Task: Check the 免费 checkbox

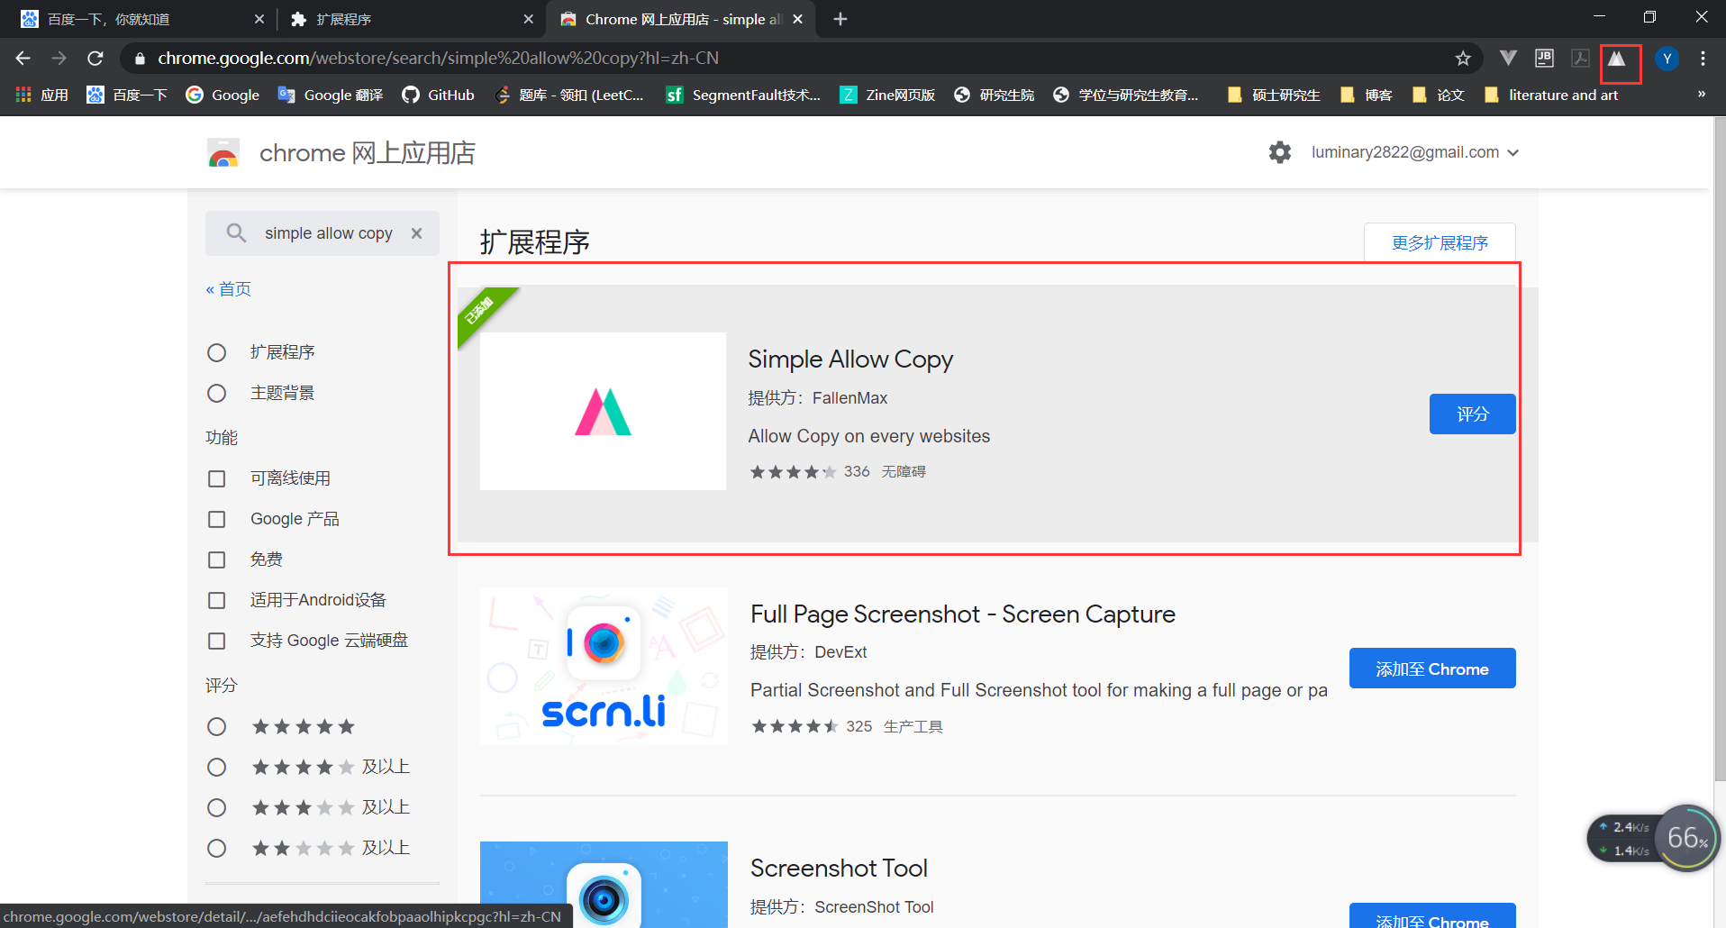Action: [x=216, y=560]
